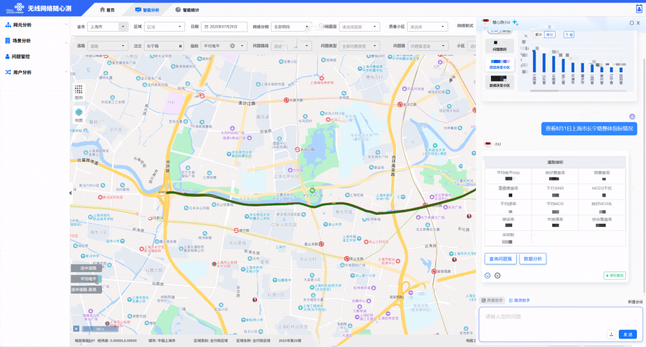The width and height of the screenshot is (646, 347).
Task: Click the frown dislike feedback icon
Action: [497, 275]
